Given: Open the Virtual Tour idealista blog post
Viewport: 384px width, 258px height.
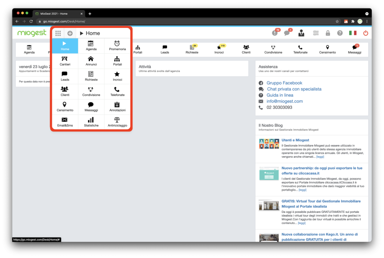Looking at the screenshot, I should (321, 204).
